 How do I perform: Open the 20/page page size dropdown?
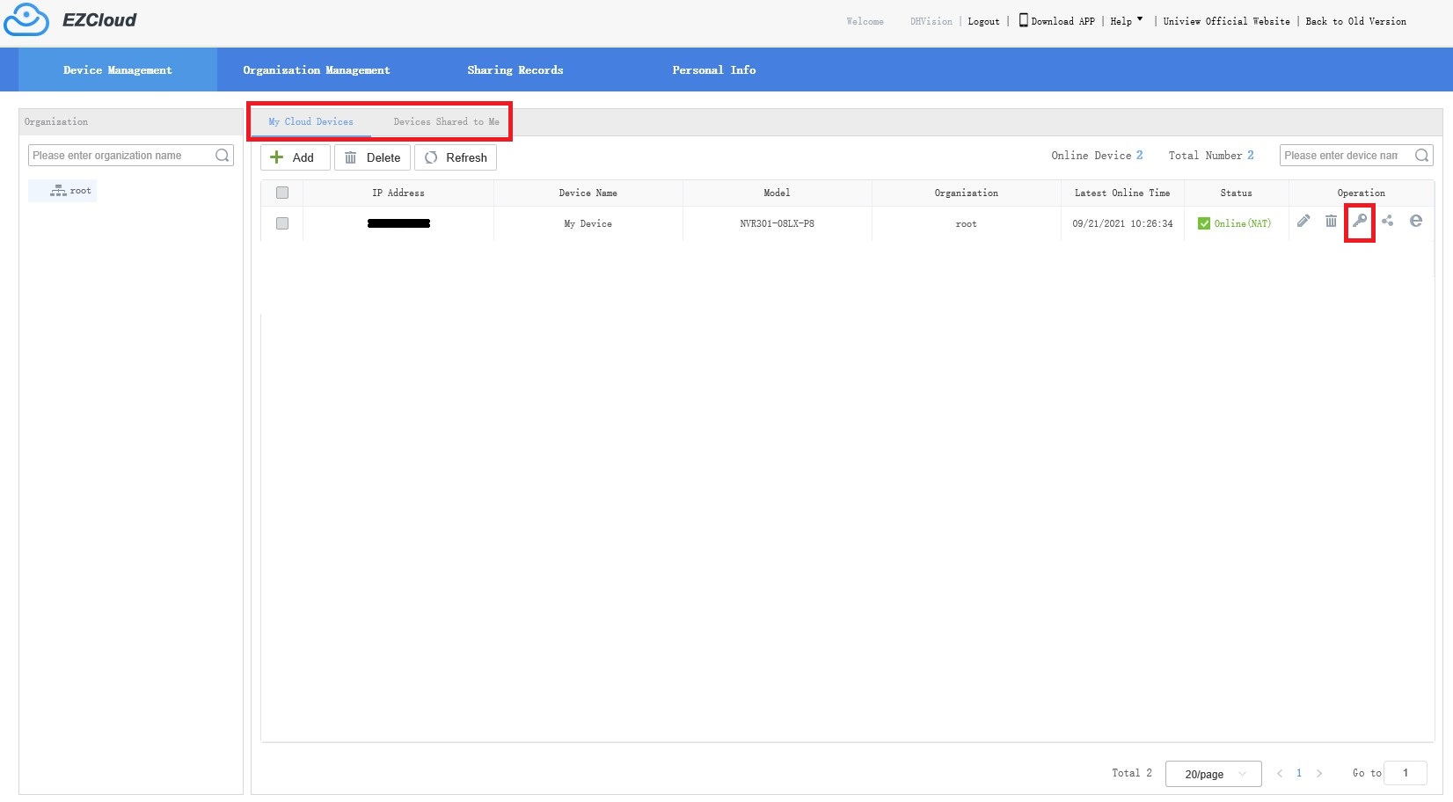tap(1214, 774)
